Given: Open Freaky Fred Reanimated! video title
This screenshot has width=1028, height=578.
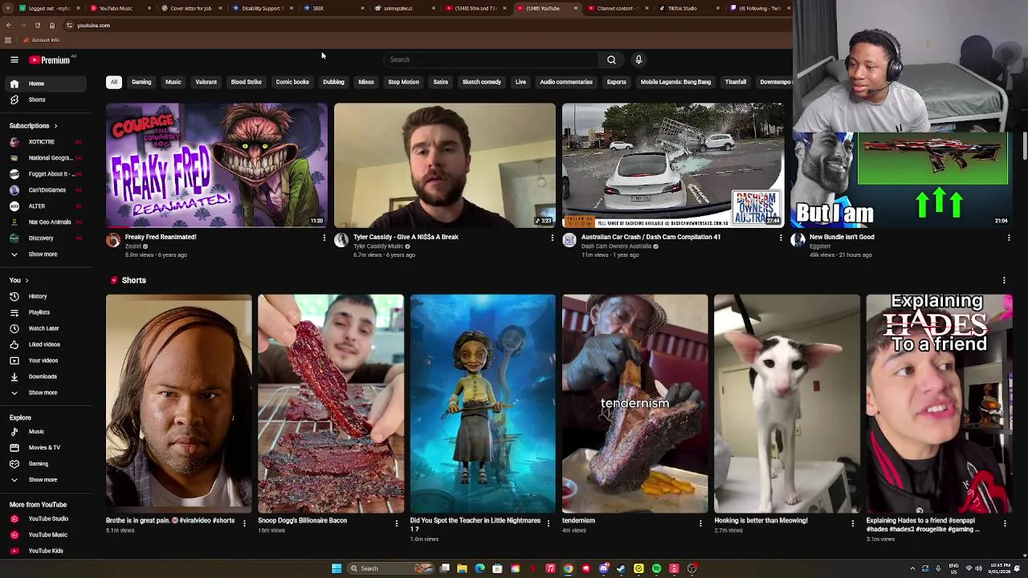Looking at the screenshot, I should coord(161,237).
